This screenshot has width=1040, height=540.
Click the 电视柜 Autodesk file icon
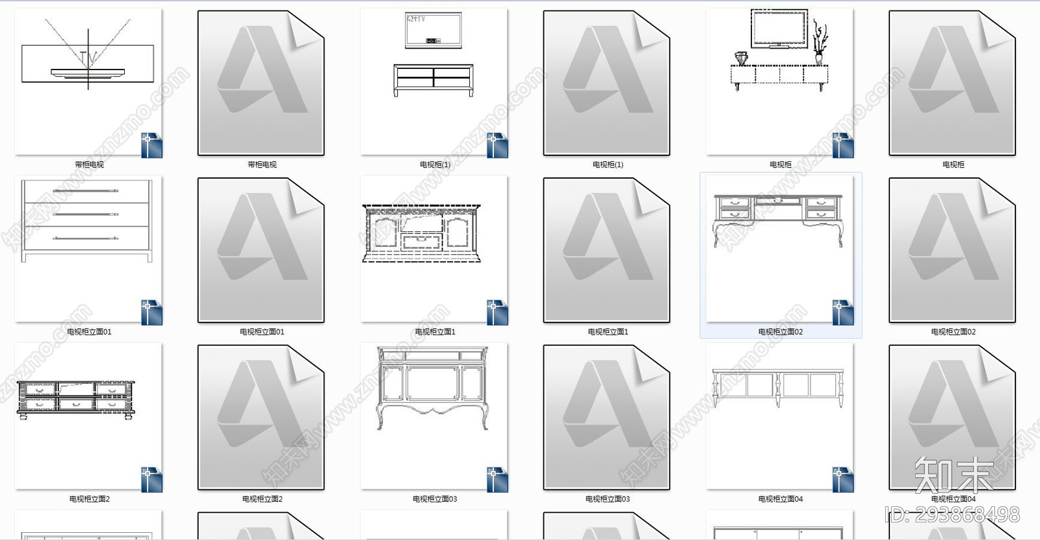pyautogui.click(x=953, y=83)
